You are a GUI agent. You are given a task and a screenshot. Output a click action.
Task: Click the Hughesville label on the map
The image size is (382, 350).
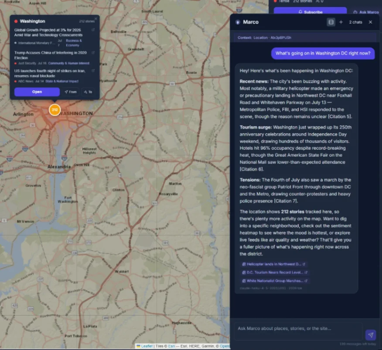pos(181,323)
